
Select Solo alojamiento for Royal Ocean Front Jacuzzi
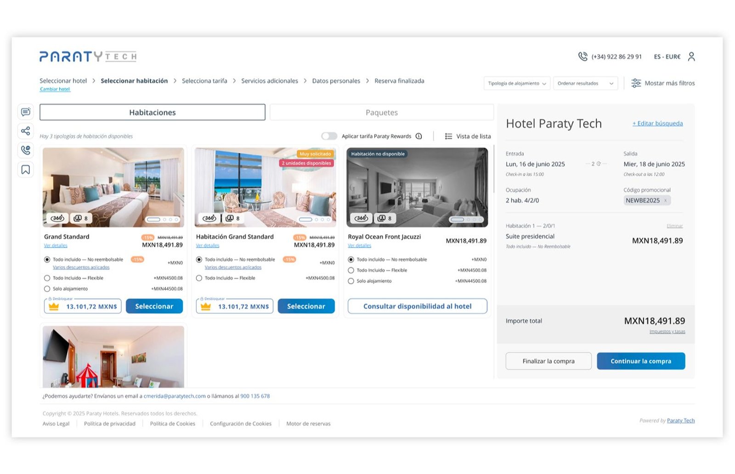click(351, 281)
